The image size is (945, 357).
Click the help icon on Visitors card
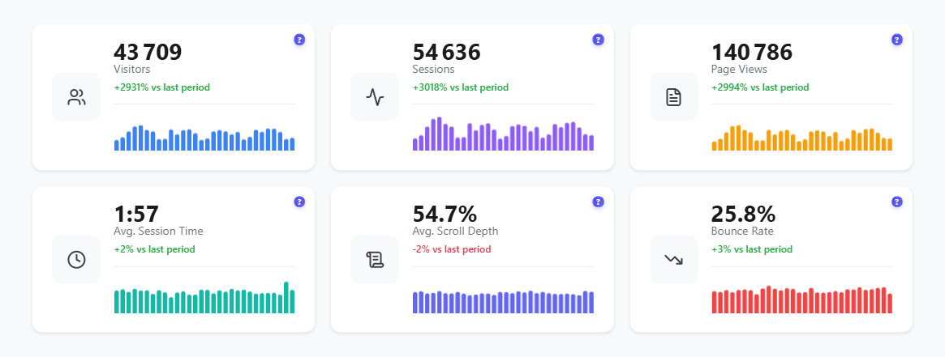(299, 40)
